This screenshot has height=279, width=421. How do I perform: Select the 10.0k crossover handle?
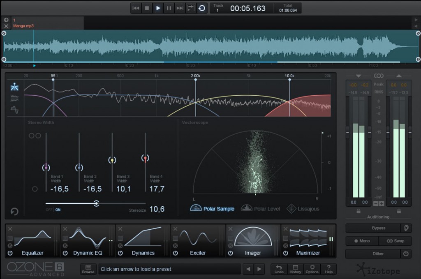tap(289, 80)
